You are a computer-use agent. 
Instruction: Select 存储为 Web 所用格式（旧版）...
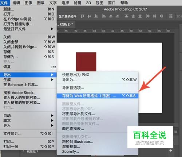pyautogui.click(x=98, y=96)
